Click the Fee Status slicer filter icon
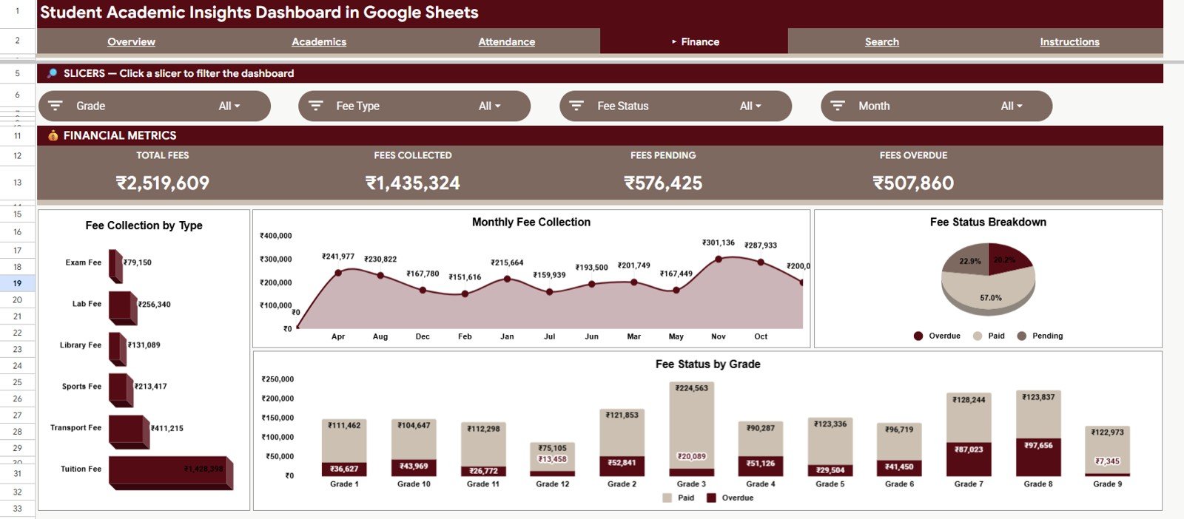Screen dimensions: 1184x519 click(577, 106)
